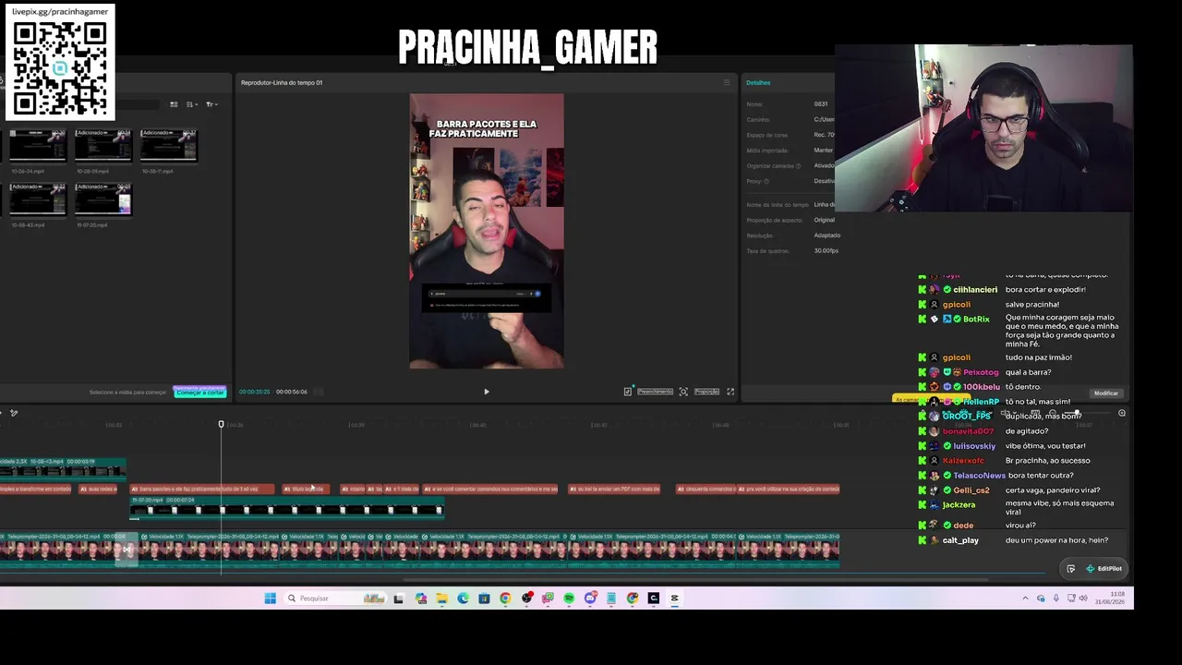Click the split tool icon above timeline
Image resolution: width=1182 pixels, height=665 pixels.
pyautogui.click(x=14, y=413)
